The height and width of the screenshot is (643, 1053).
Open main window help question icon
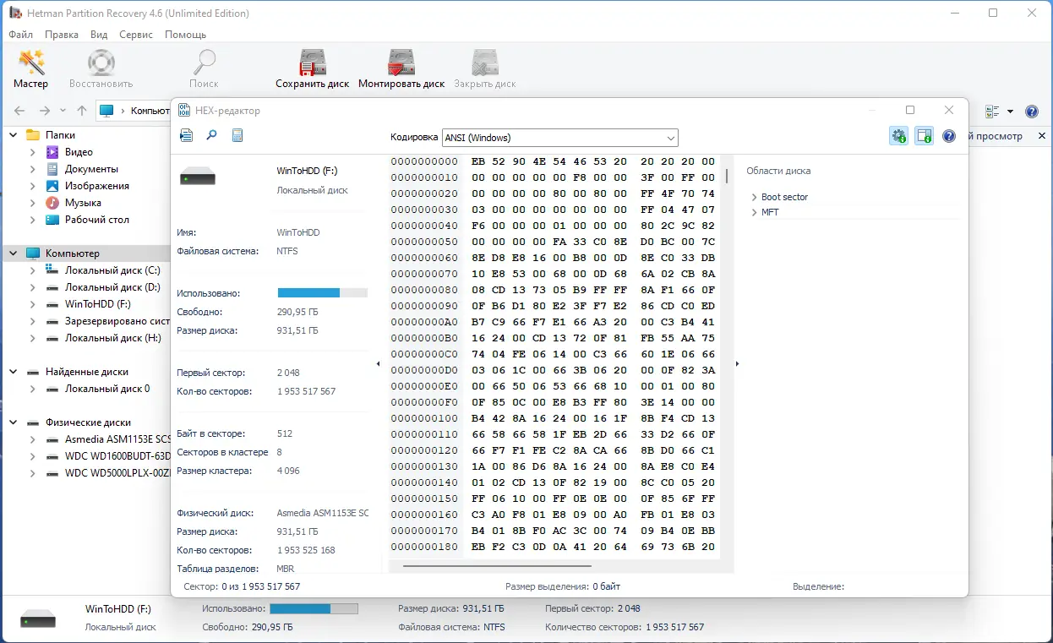[1031, 112]
